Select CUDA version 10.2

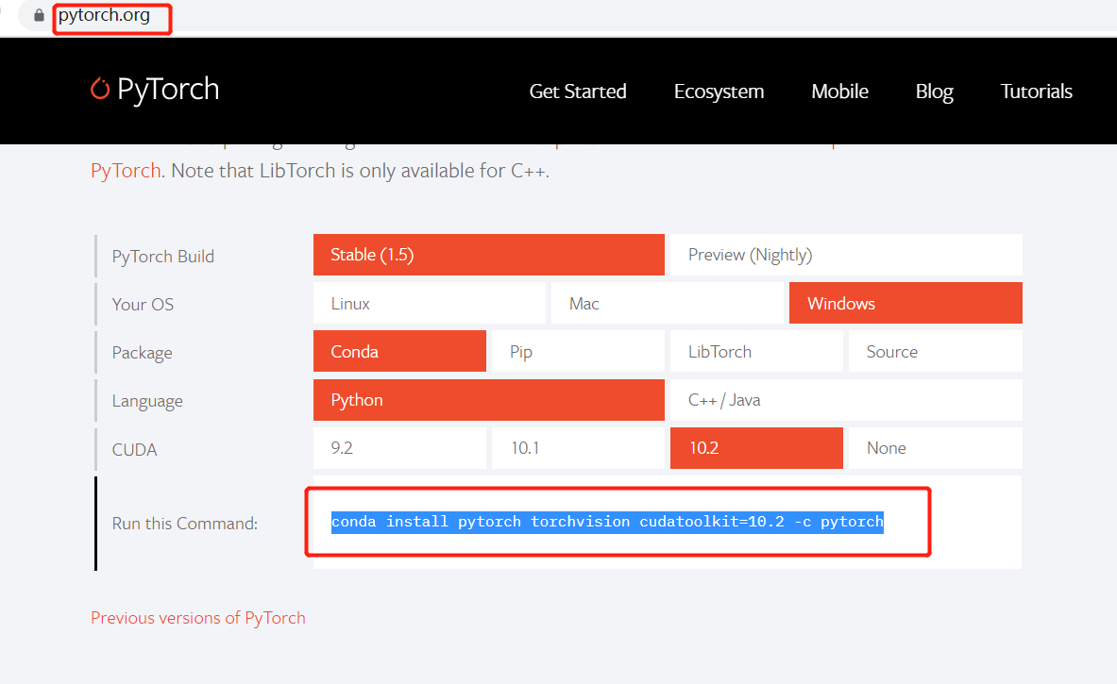pos(756,448)
